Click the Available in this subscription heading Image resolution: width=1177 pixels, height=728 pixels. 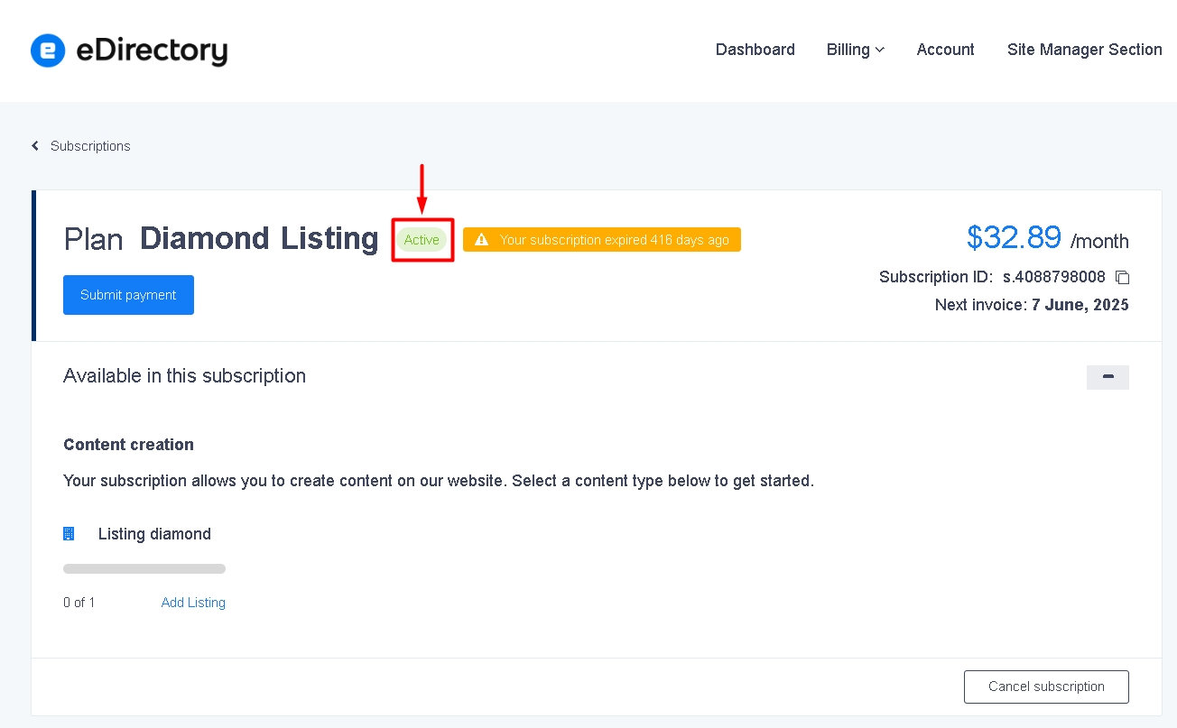pos(184,376)
